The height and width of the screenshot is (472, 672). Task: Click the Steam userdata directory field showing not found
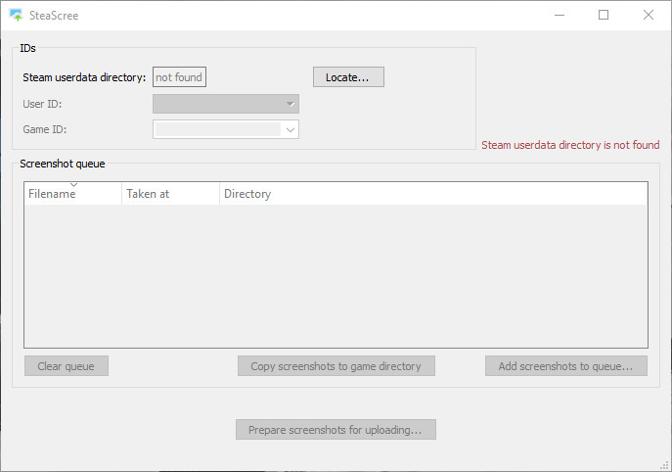[x=179, y=77]
